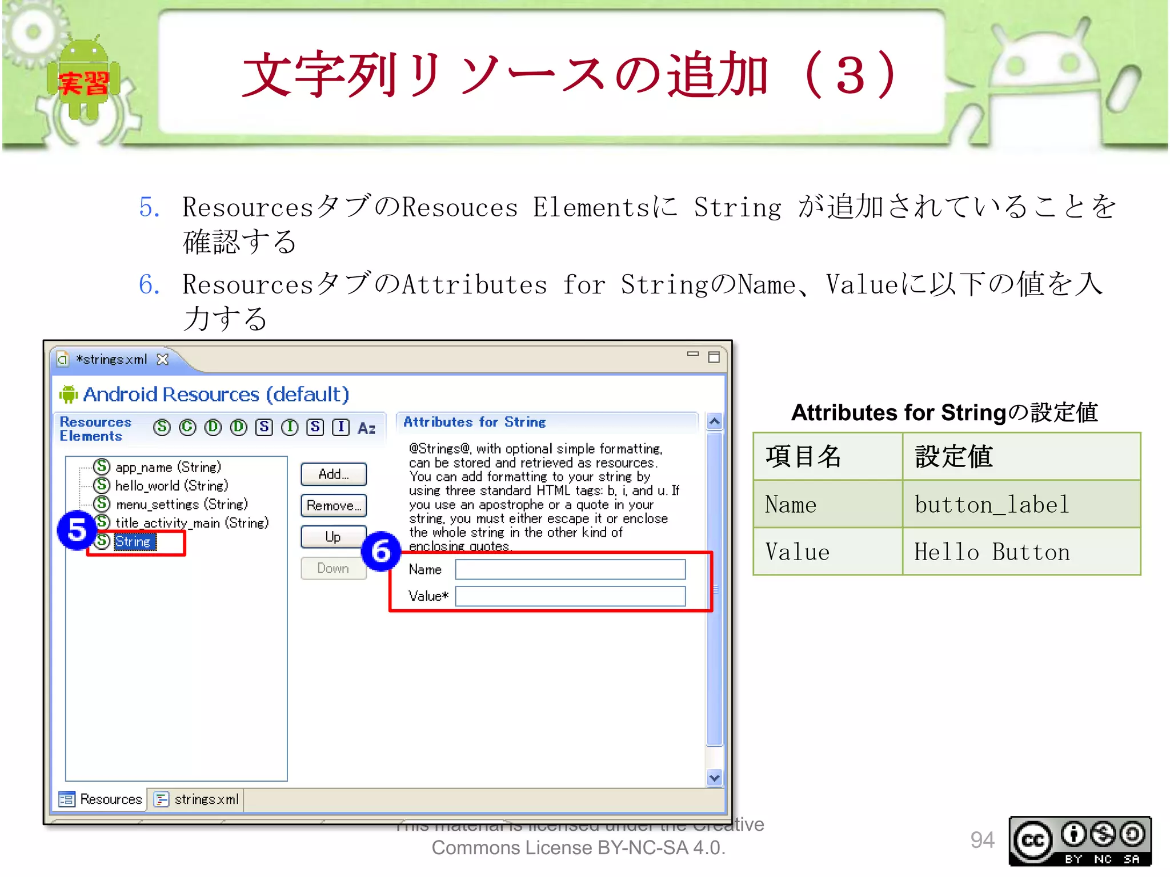
Task: Toggle the green circle I Item filter icon
Action: (x=290, y=427)
